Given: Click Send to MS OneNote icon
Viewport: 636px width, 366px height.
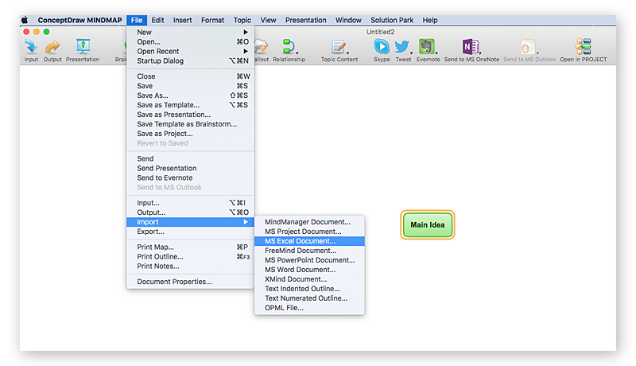Looking at the screenshot, I should pyautogui.click(x=470, y=47).
